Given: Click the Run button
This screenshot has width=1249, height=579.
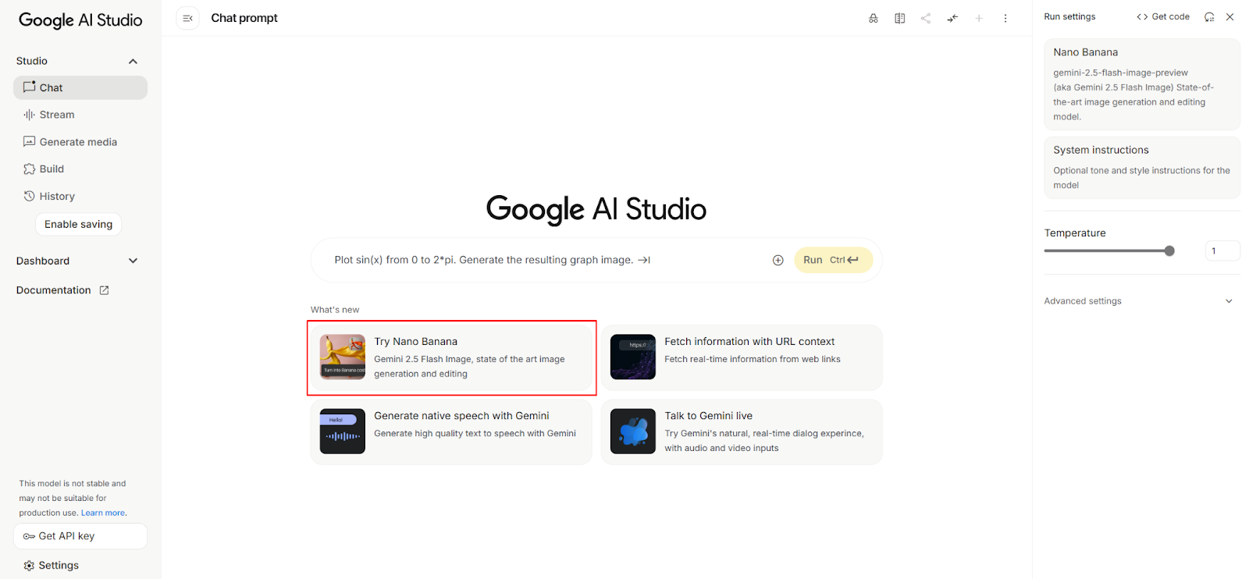Looking at the screenshot, I should 833,261.
